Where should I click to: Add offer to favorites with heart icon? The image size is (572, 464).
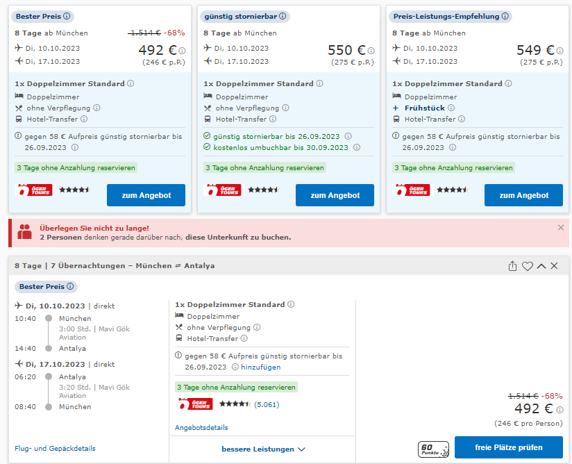tap(528, 266)
